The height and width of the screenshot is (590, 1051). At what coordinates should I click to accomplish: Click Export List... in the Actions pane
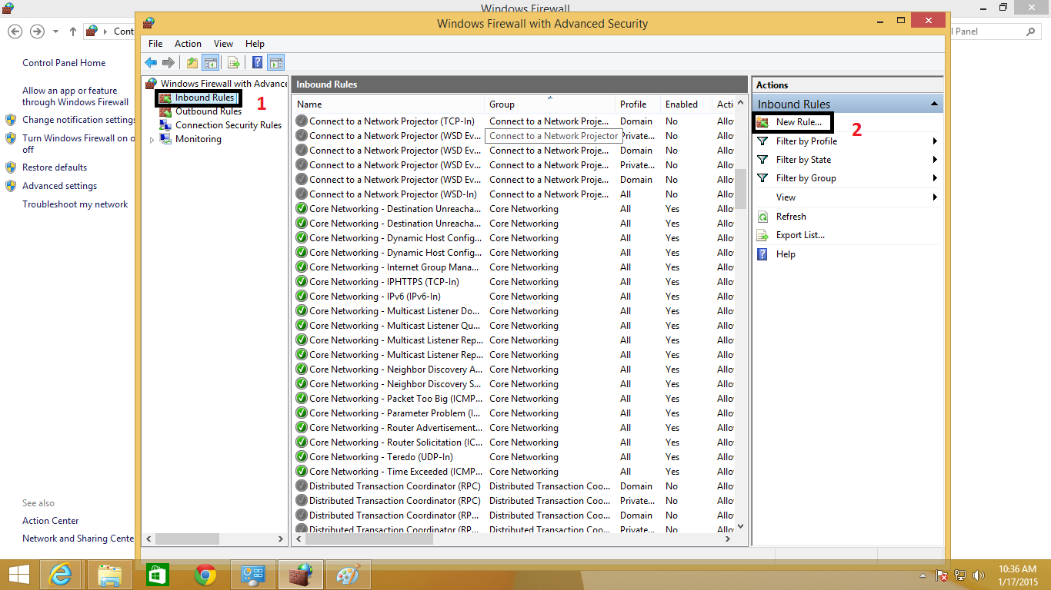[800, 235]
